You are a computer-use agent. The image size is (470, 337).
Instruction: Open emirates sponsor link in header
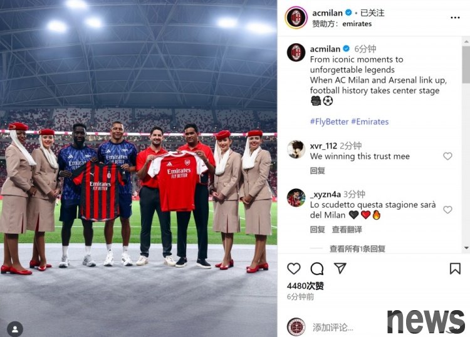pos(357,24)
